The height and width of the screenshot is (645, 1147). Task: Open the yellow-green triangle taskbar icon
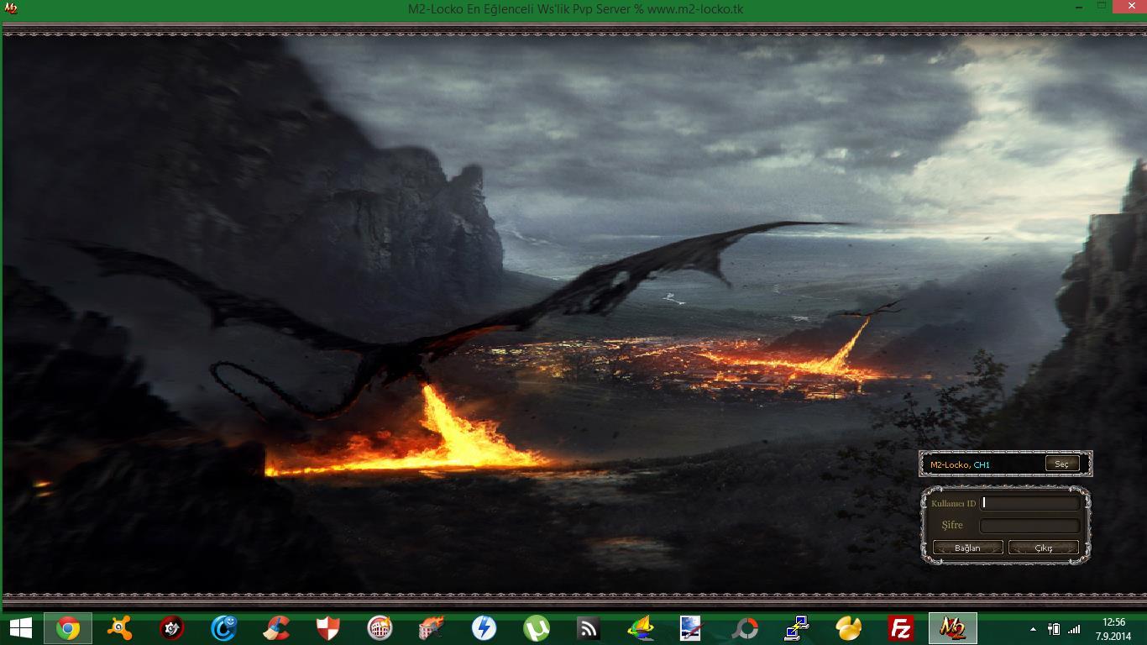640,628
